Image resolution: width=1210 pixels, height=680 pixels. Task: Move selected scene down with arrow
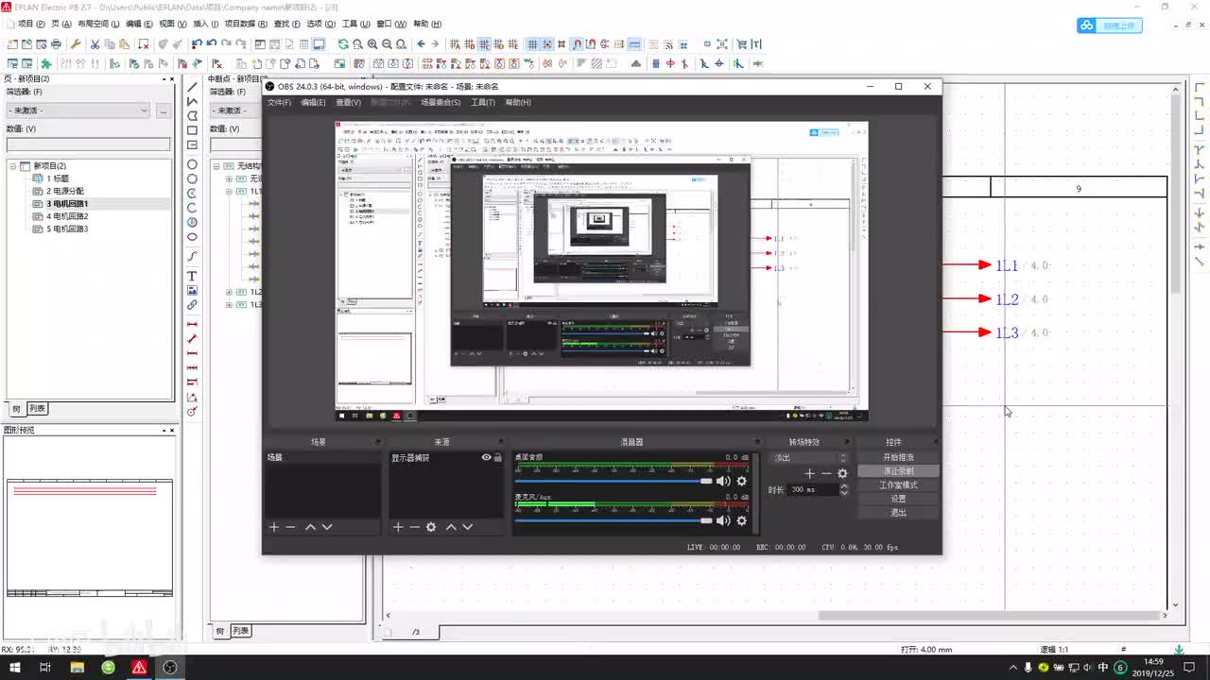327,527
